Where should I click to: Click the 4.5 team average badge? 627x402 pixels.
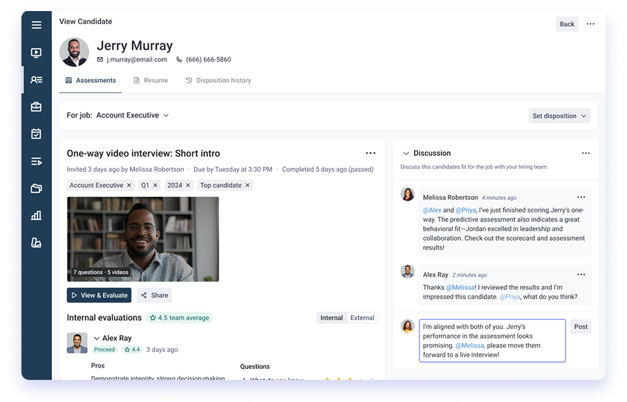[x=179, y=318]
